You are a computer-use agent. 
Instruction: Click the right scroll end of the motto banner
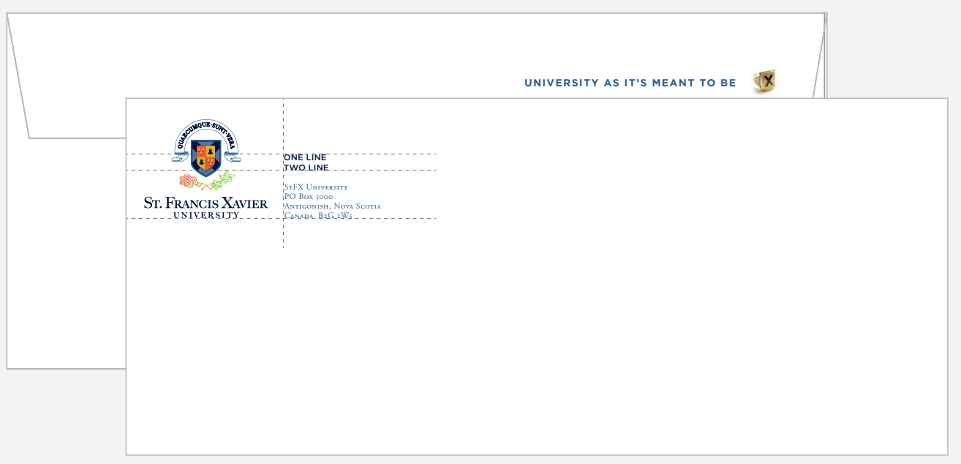pyautogui.click(x=233, y=156)
